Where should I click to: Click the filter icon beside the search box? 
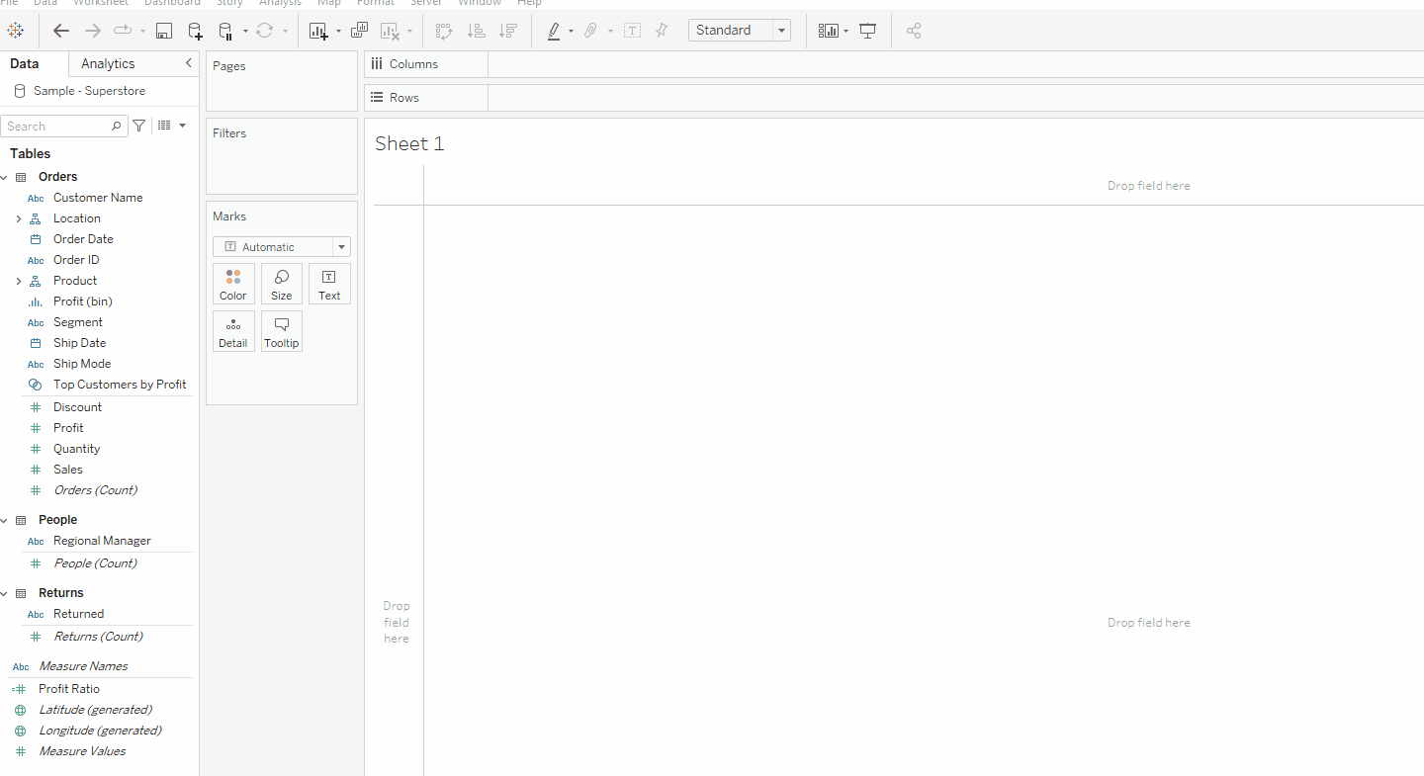tap(139, 126)
